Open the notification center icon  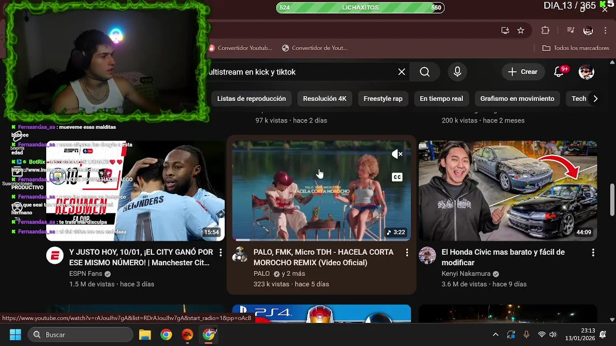point(603,334)
